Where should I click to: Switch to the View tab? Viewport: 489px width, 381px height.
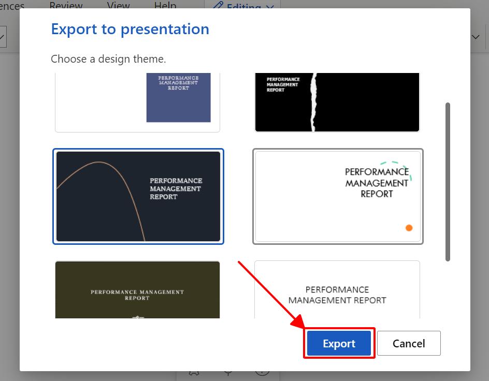click(118, 5)
